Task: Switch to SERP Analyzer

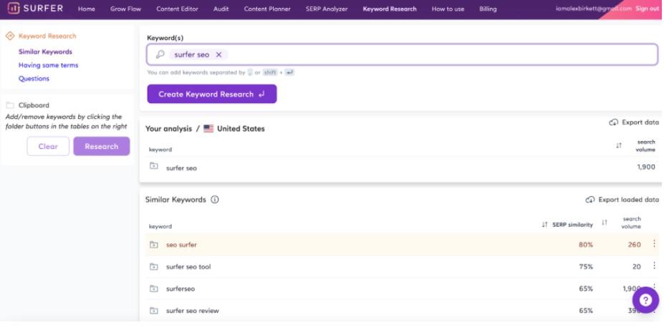Action: pos(327,9)
